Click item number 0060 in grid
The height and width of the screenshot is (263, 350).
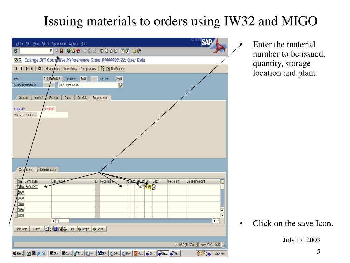click(x=21, y=215)
